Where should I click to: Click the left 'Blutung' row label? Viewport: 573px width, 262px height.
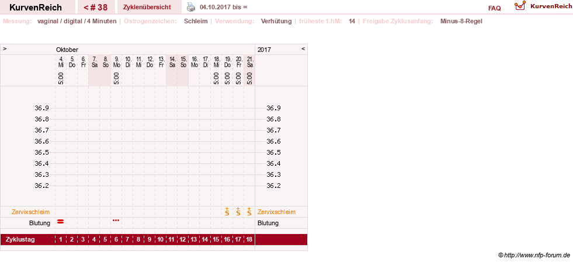tap(40, 223)
